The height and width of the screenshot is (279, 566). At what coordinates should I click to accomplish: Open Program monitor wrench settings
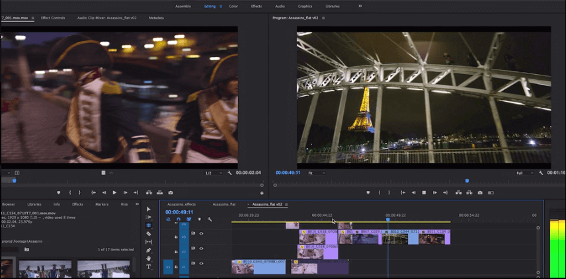tap(541, 173)
